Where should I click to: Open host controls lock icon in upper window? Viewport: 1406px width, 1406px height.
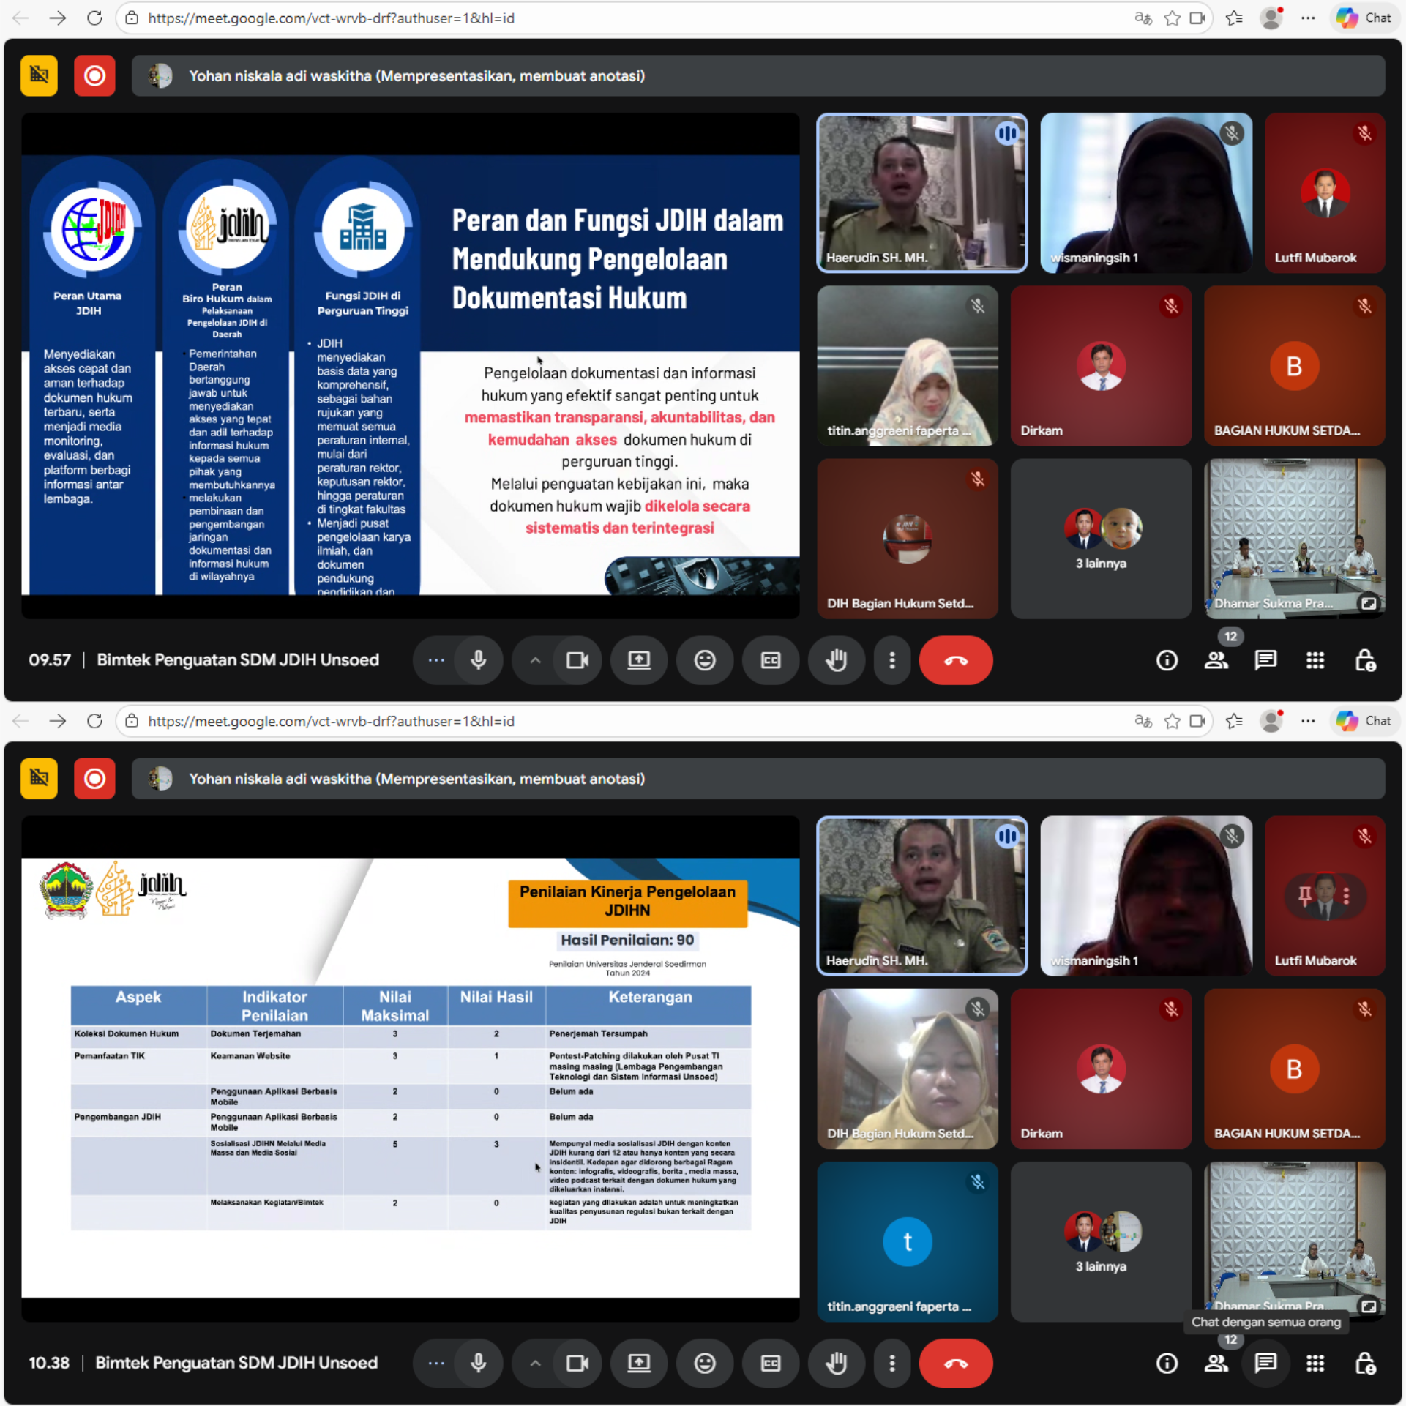[1364, 660]
